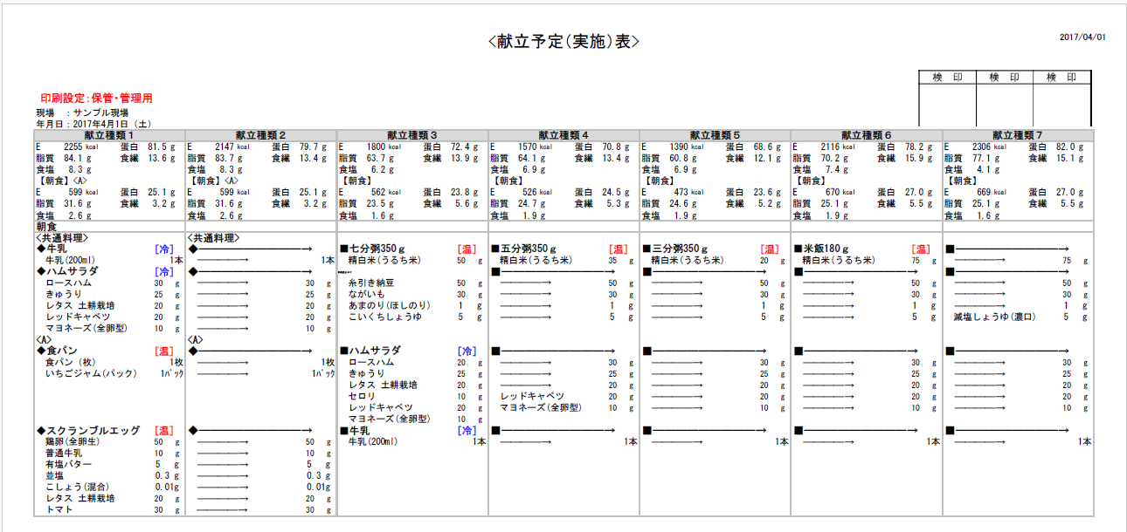Click the leftmost 検印 stamp box header
The width and height of the screenshot is (1127, 532).
click(947, 78)
